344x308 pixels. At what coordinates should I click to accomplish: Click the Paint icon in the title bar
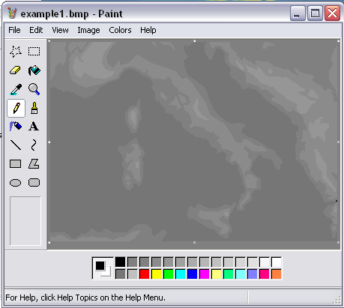click(11, 13)
